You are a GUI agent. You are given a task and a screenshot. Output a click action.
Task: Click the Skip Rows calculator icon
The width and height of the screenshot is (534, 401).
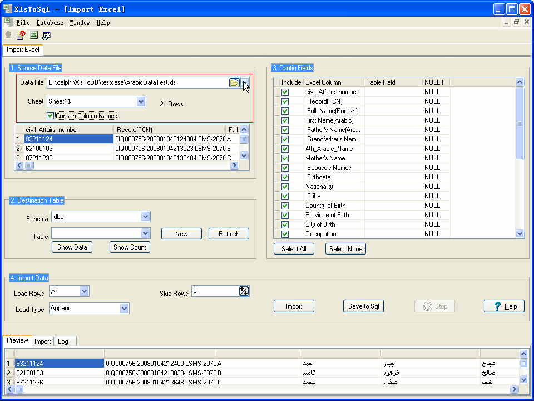(244, 291)
